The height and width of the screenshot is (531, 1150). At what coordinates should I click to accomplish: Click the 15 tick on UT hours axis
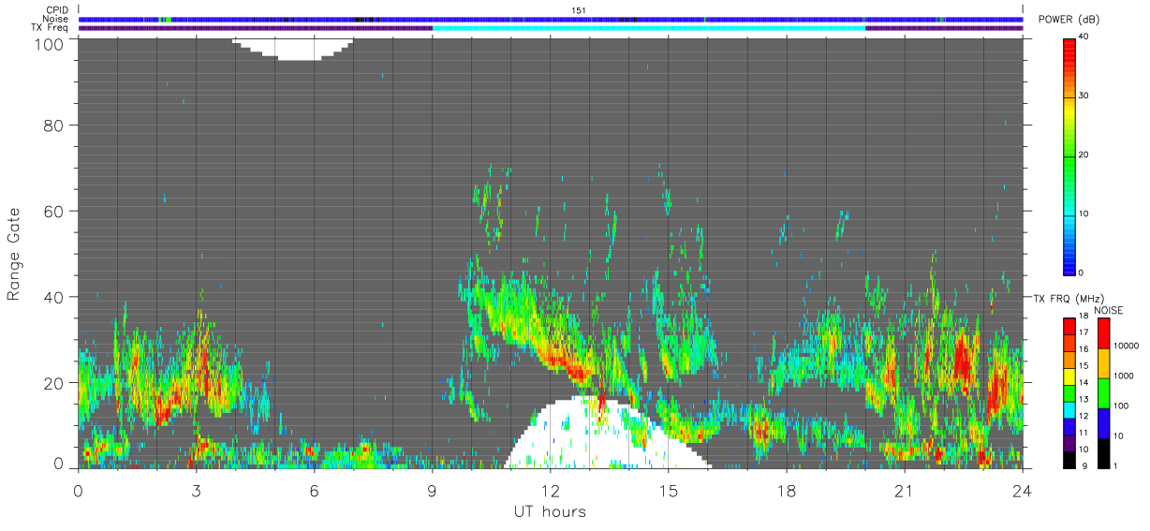[x=669, y=490]
